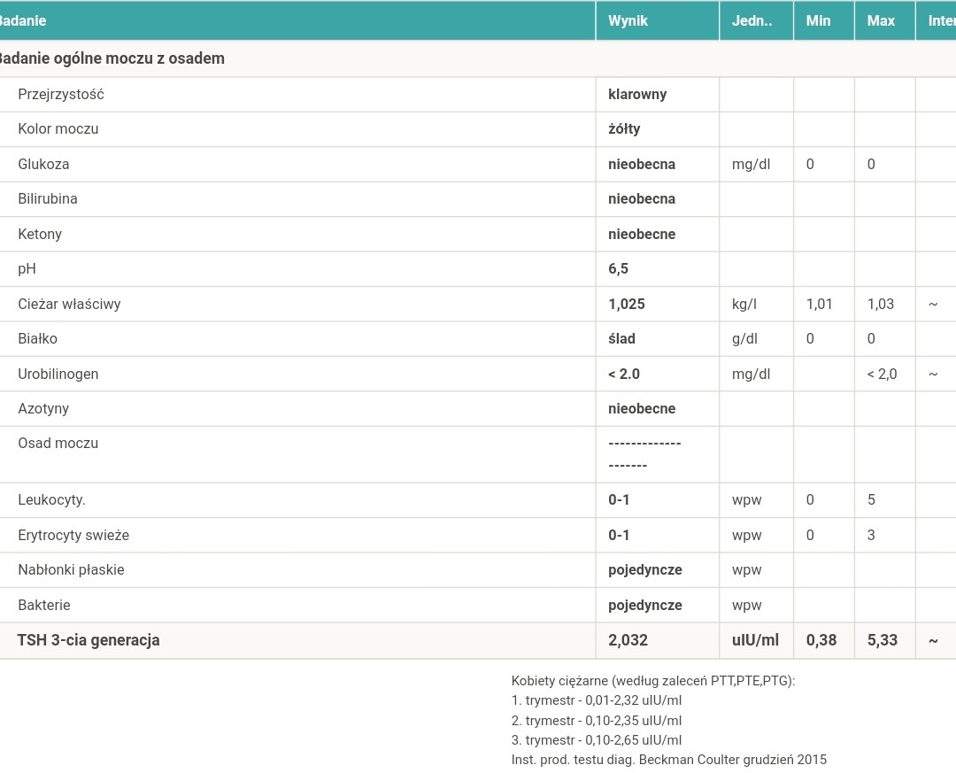Click the tilde icon in the TSH row
Image resolution: width=956 pixels, height=773 pixels.
(933, 640)
